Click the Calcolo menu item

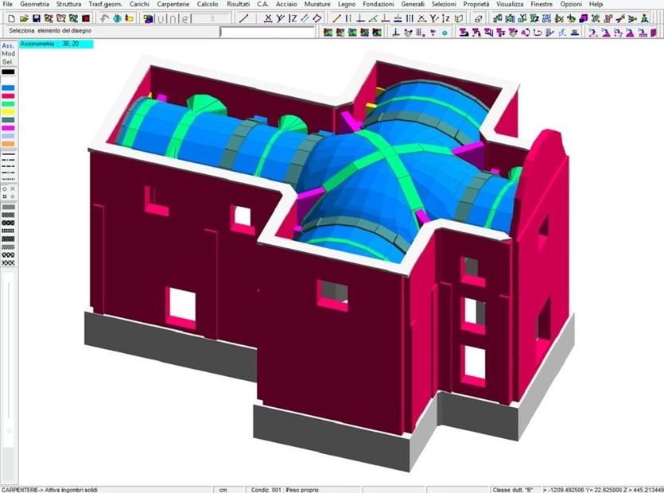coord(208,5)
